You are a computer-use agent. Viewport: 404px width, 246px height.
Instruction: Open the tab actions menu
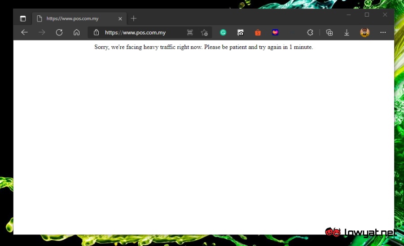coord(23,19)
